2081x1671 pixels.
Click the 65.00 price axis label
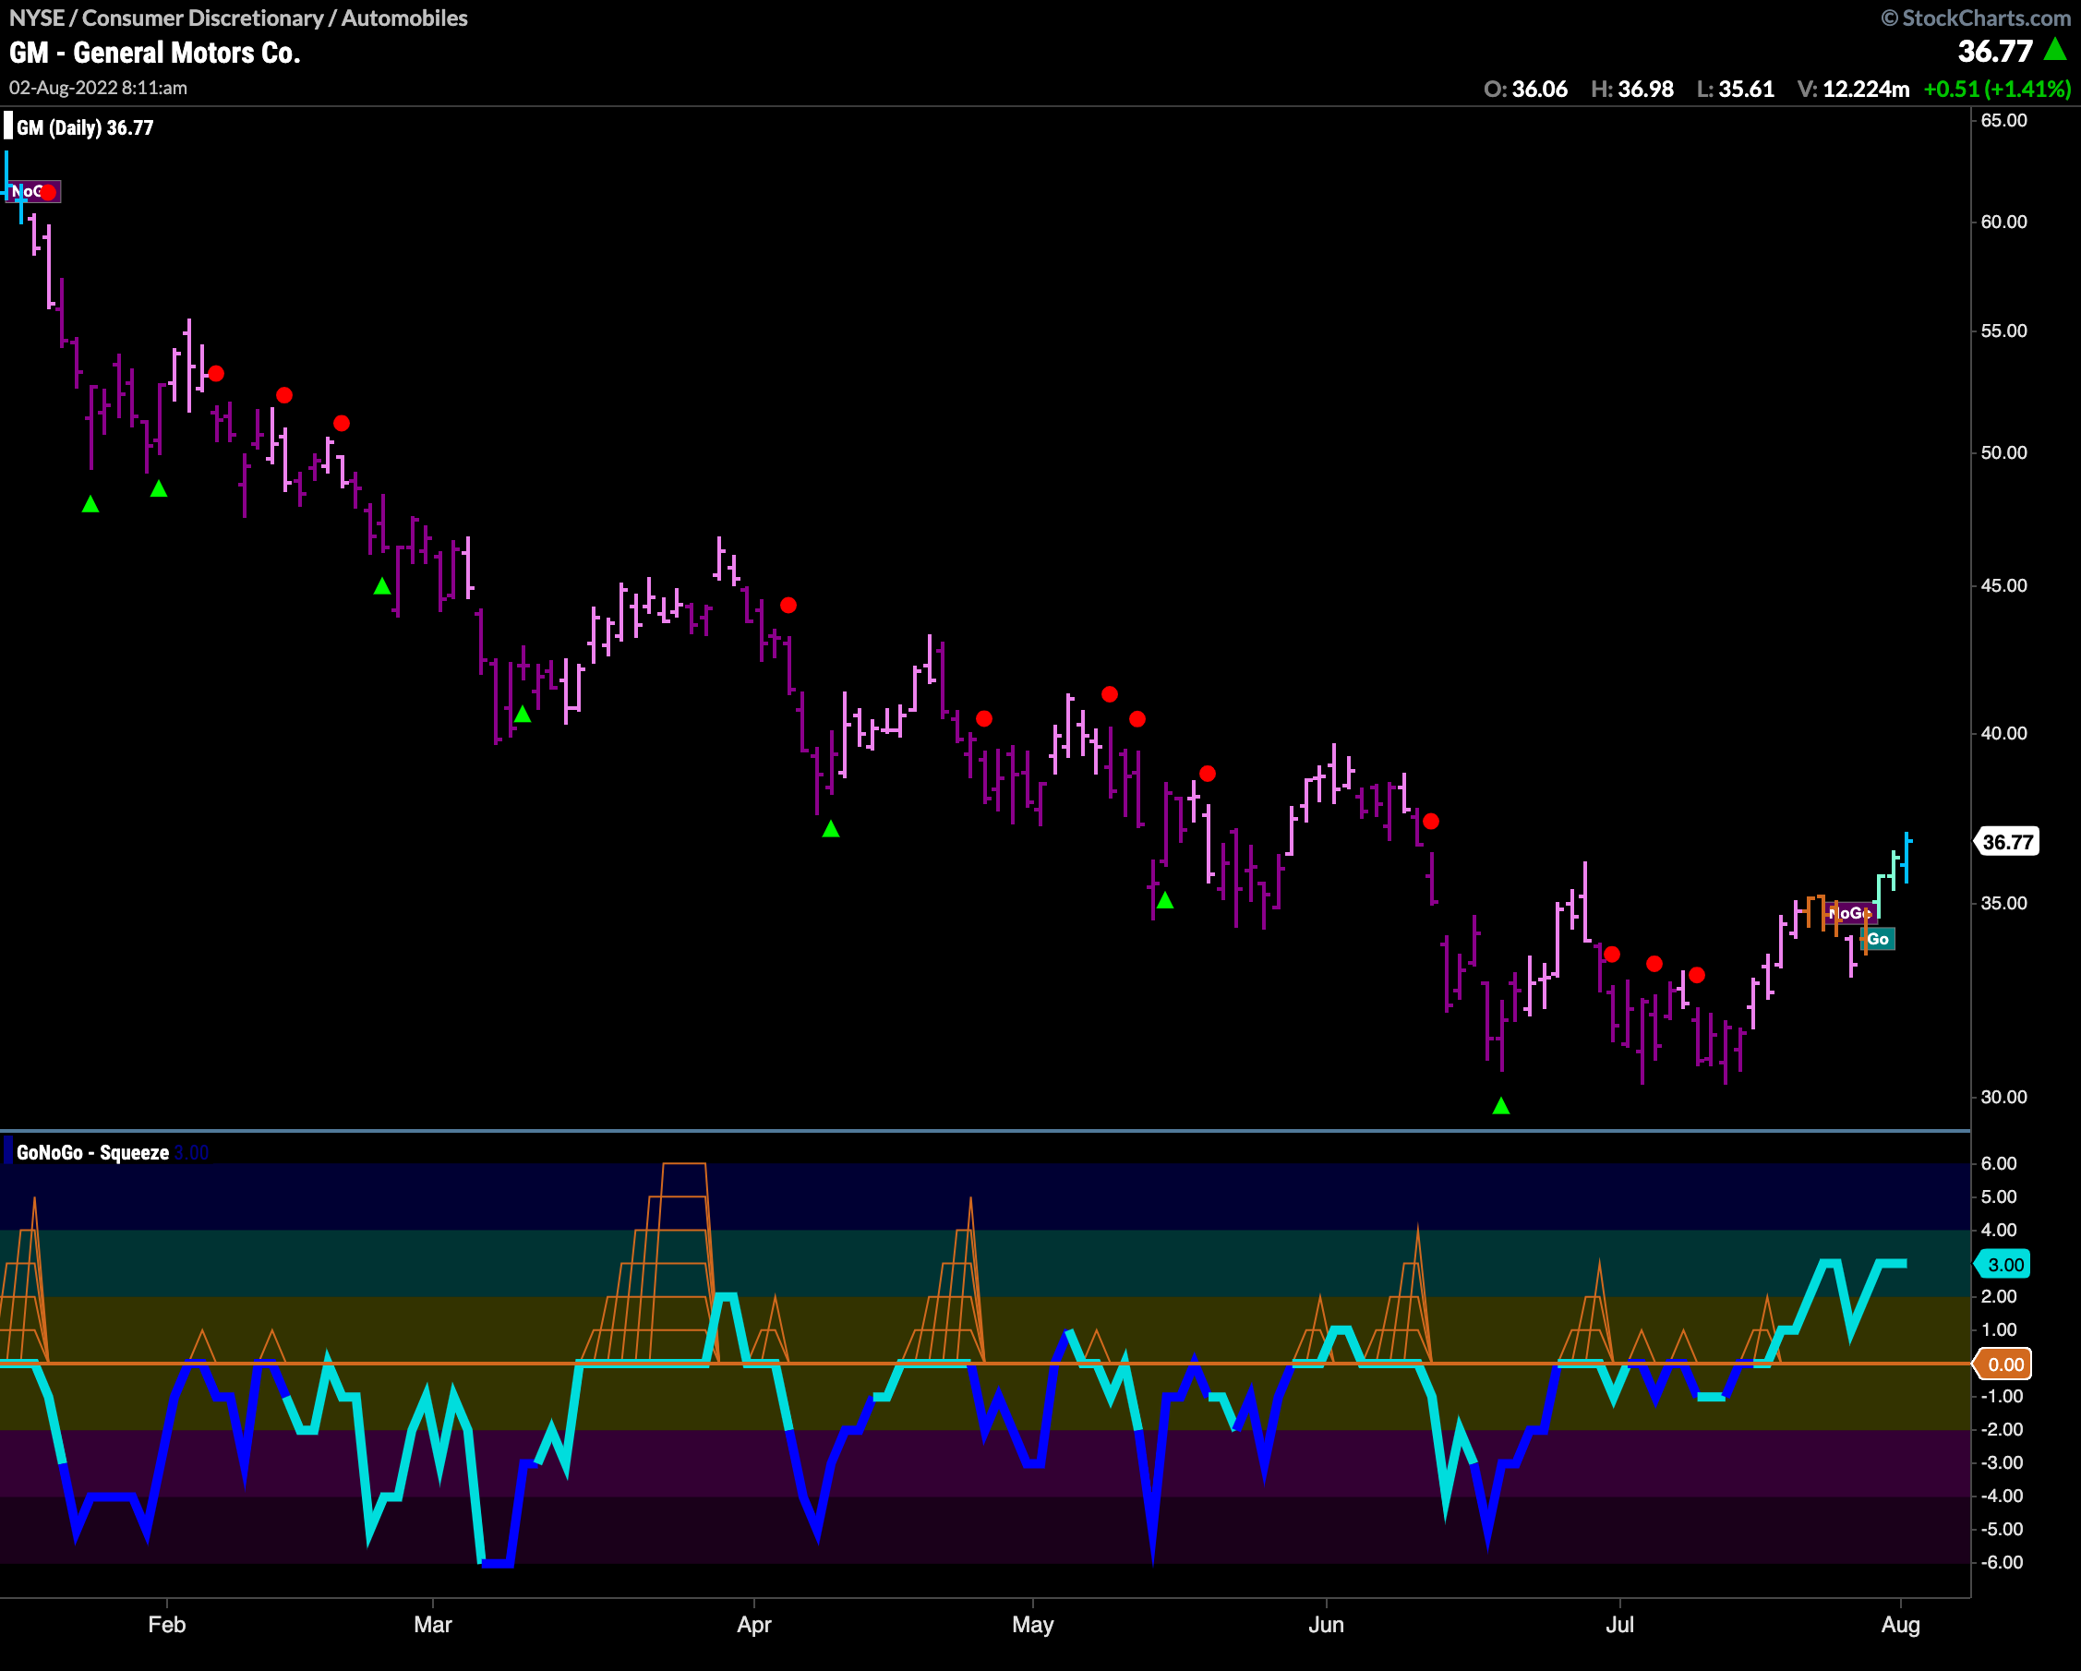(x=2003, y=121)
